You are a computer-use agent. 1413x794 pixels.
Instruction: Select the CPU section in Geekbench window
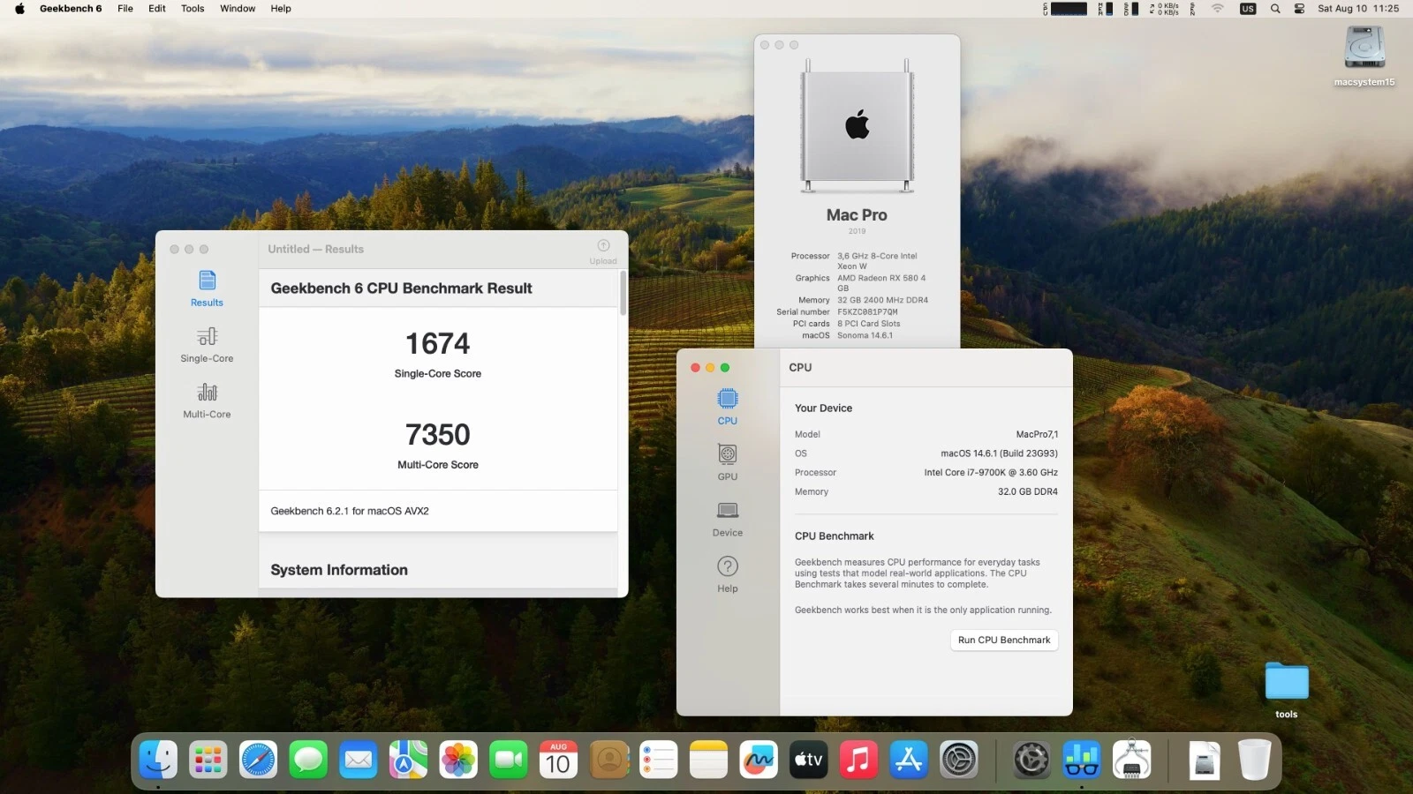[x=728, y=407]
